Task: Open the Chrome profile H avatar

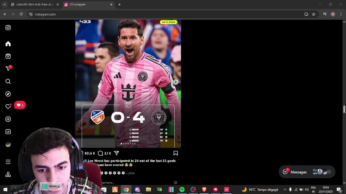Action: coord(333,14)
